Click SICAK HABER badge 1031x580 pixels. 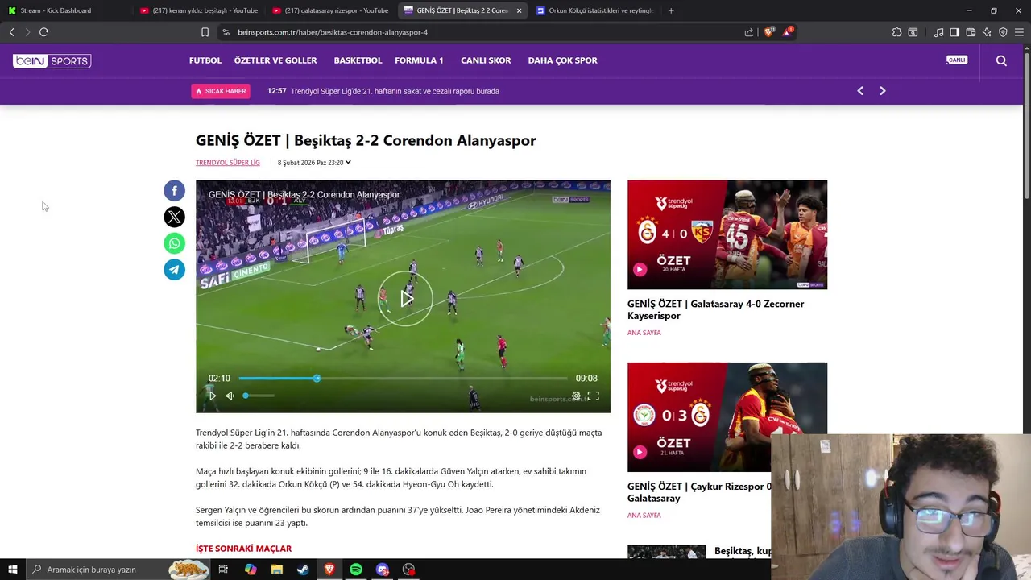[221, 91]
